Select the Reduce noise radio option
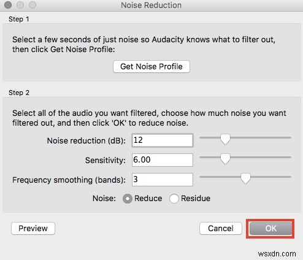The image size is (303, 260). [128, 199]
